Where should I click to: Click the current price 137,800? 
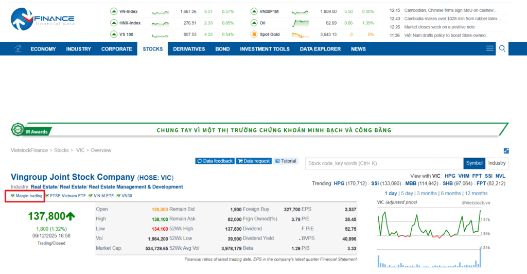click(47, 216)
